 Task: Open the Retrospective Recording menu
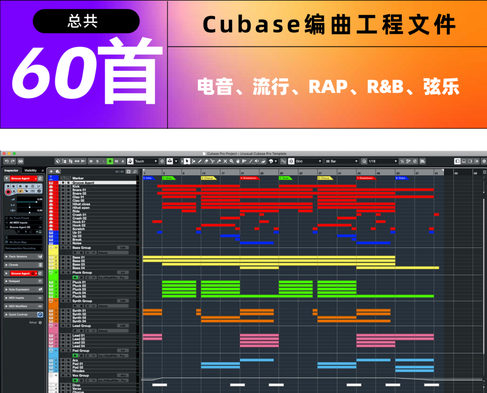(24, 248)
